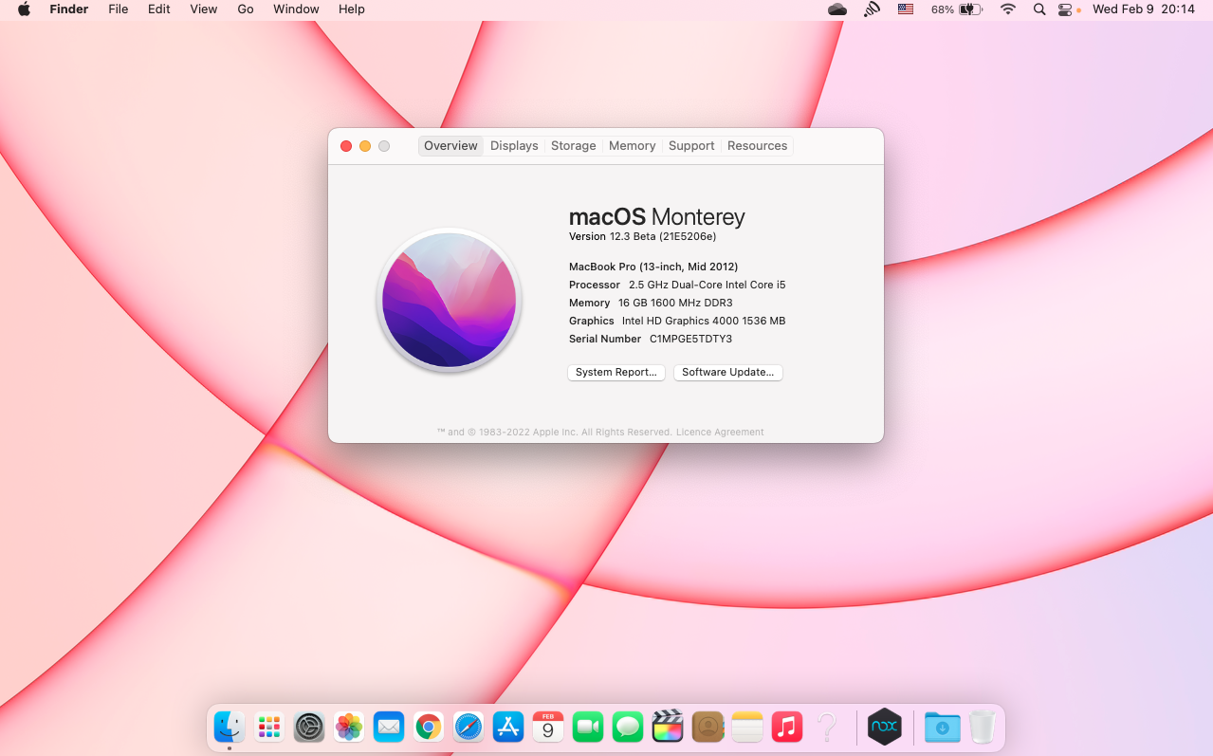The width and height of the screenshot is (1213, 756).
Task: Open Messages from the Dock
Action: tap(628, 728)
